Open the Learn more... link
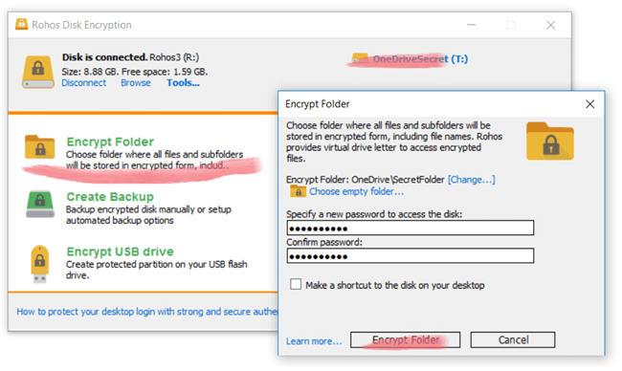 [x=314, y=341]
